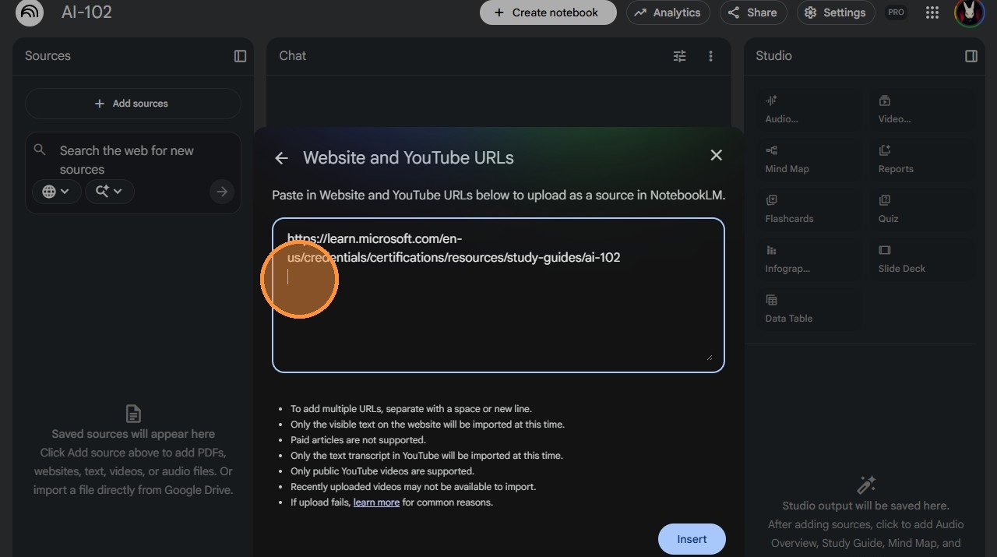
Task: Click the search magnifier icon in Sources
Action: (x=40, y=150)
